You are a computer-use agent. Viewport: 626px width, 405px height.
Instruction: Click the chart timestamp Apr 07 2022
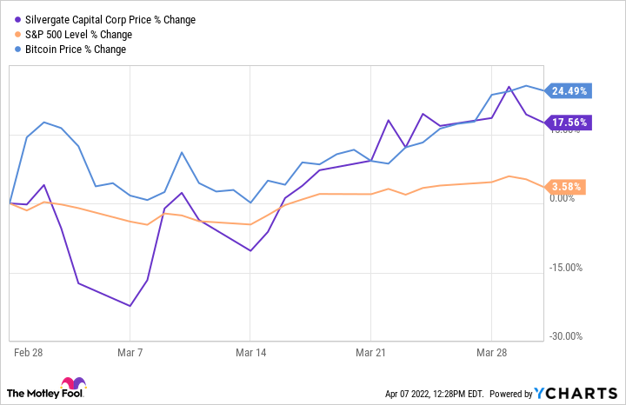tap(438, 394)
